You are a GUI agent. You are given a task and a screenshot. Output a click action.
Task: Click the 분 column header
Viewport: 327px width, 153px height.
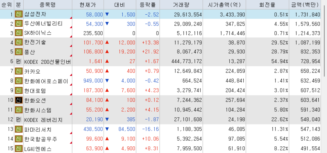pyautogui.click(x=19, y=5)
